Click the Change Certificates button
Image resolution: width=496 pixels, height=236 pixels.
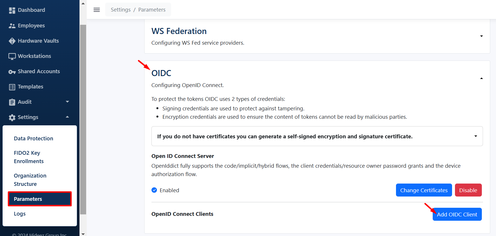tap(424, 190)
